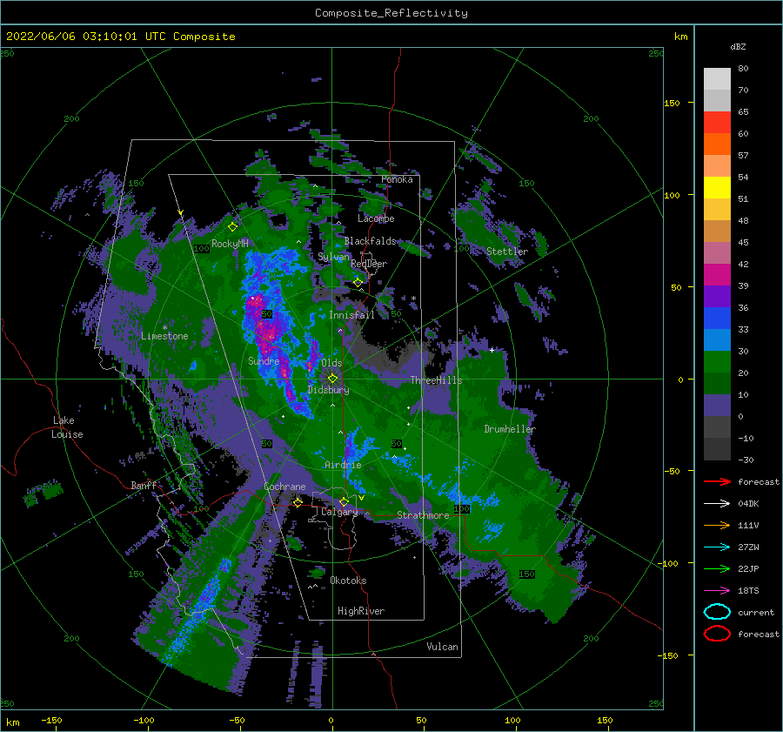
Task: Click the 'current' legend label
Action: (756, 613)
